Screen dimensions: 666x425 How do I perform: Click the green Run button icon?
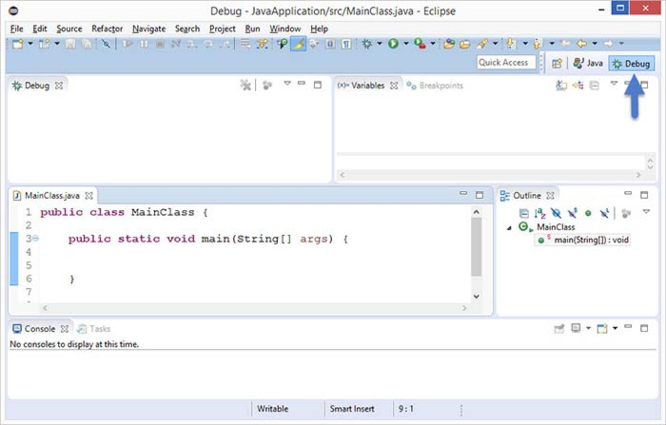pyautogui.click(x=393, y=44)
